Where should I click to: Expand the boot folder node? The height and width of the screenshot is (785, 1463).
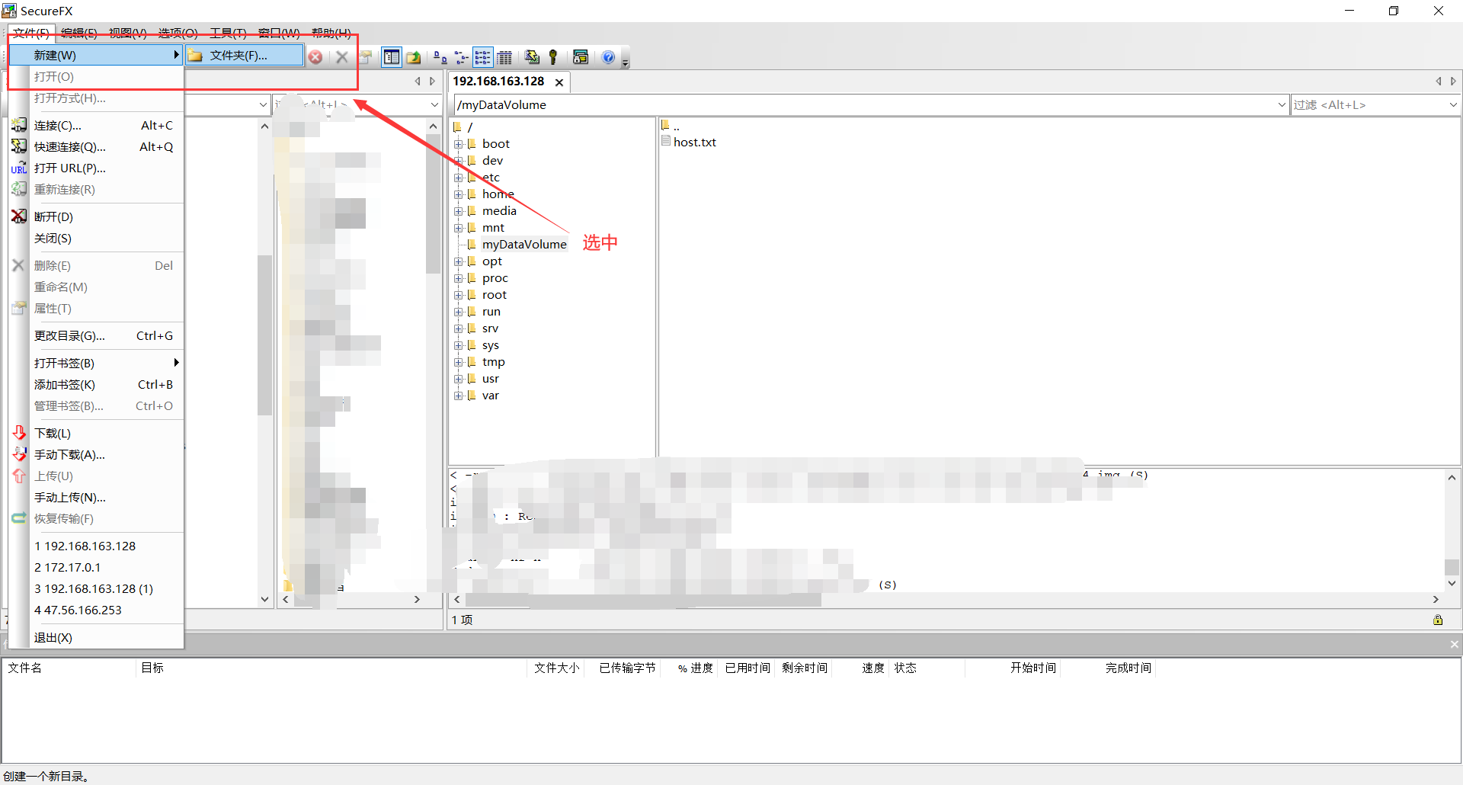(x=459, y=144)
